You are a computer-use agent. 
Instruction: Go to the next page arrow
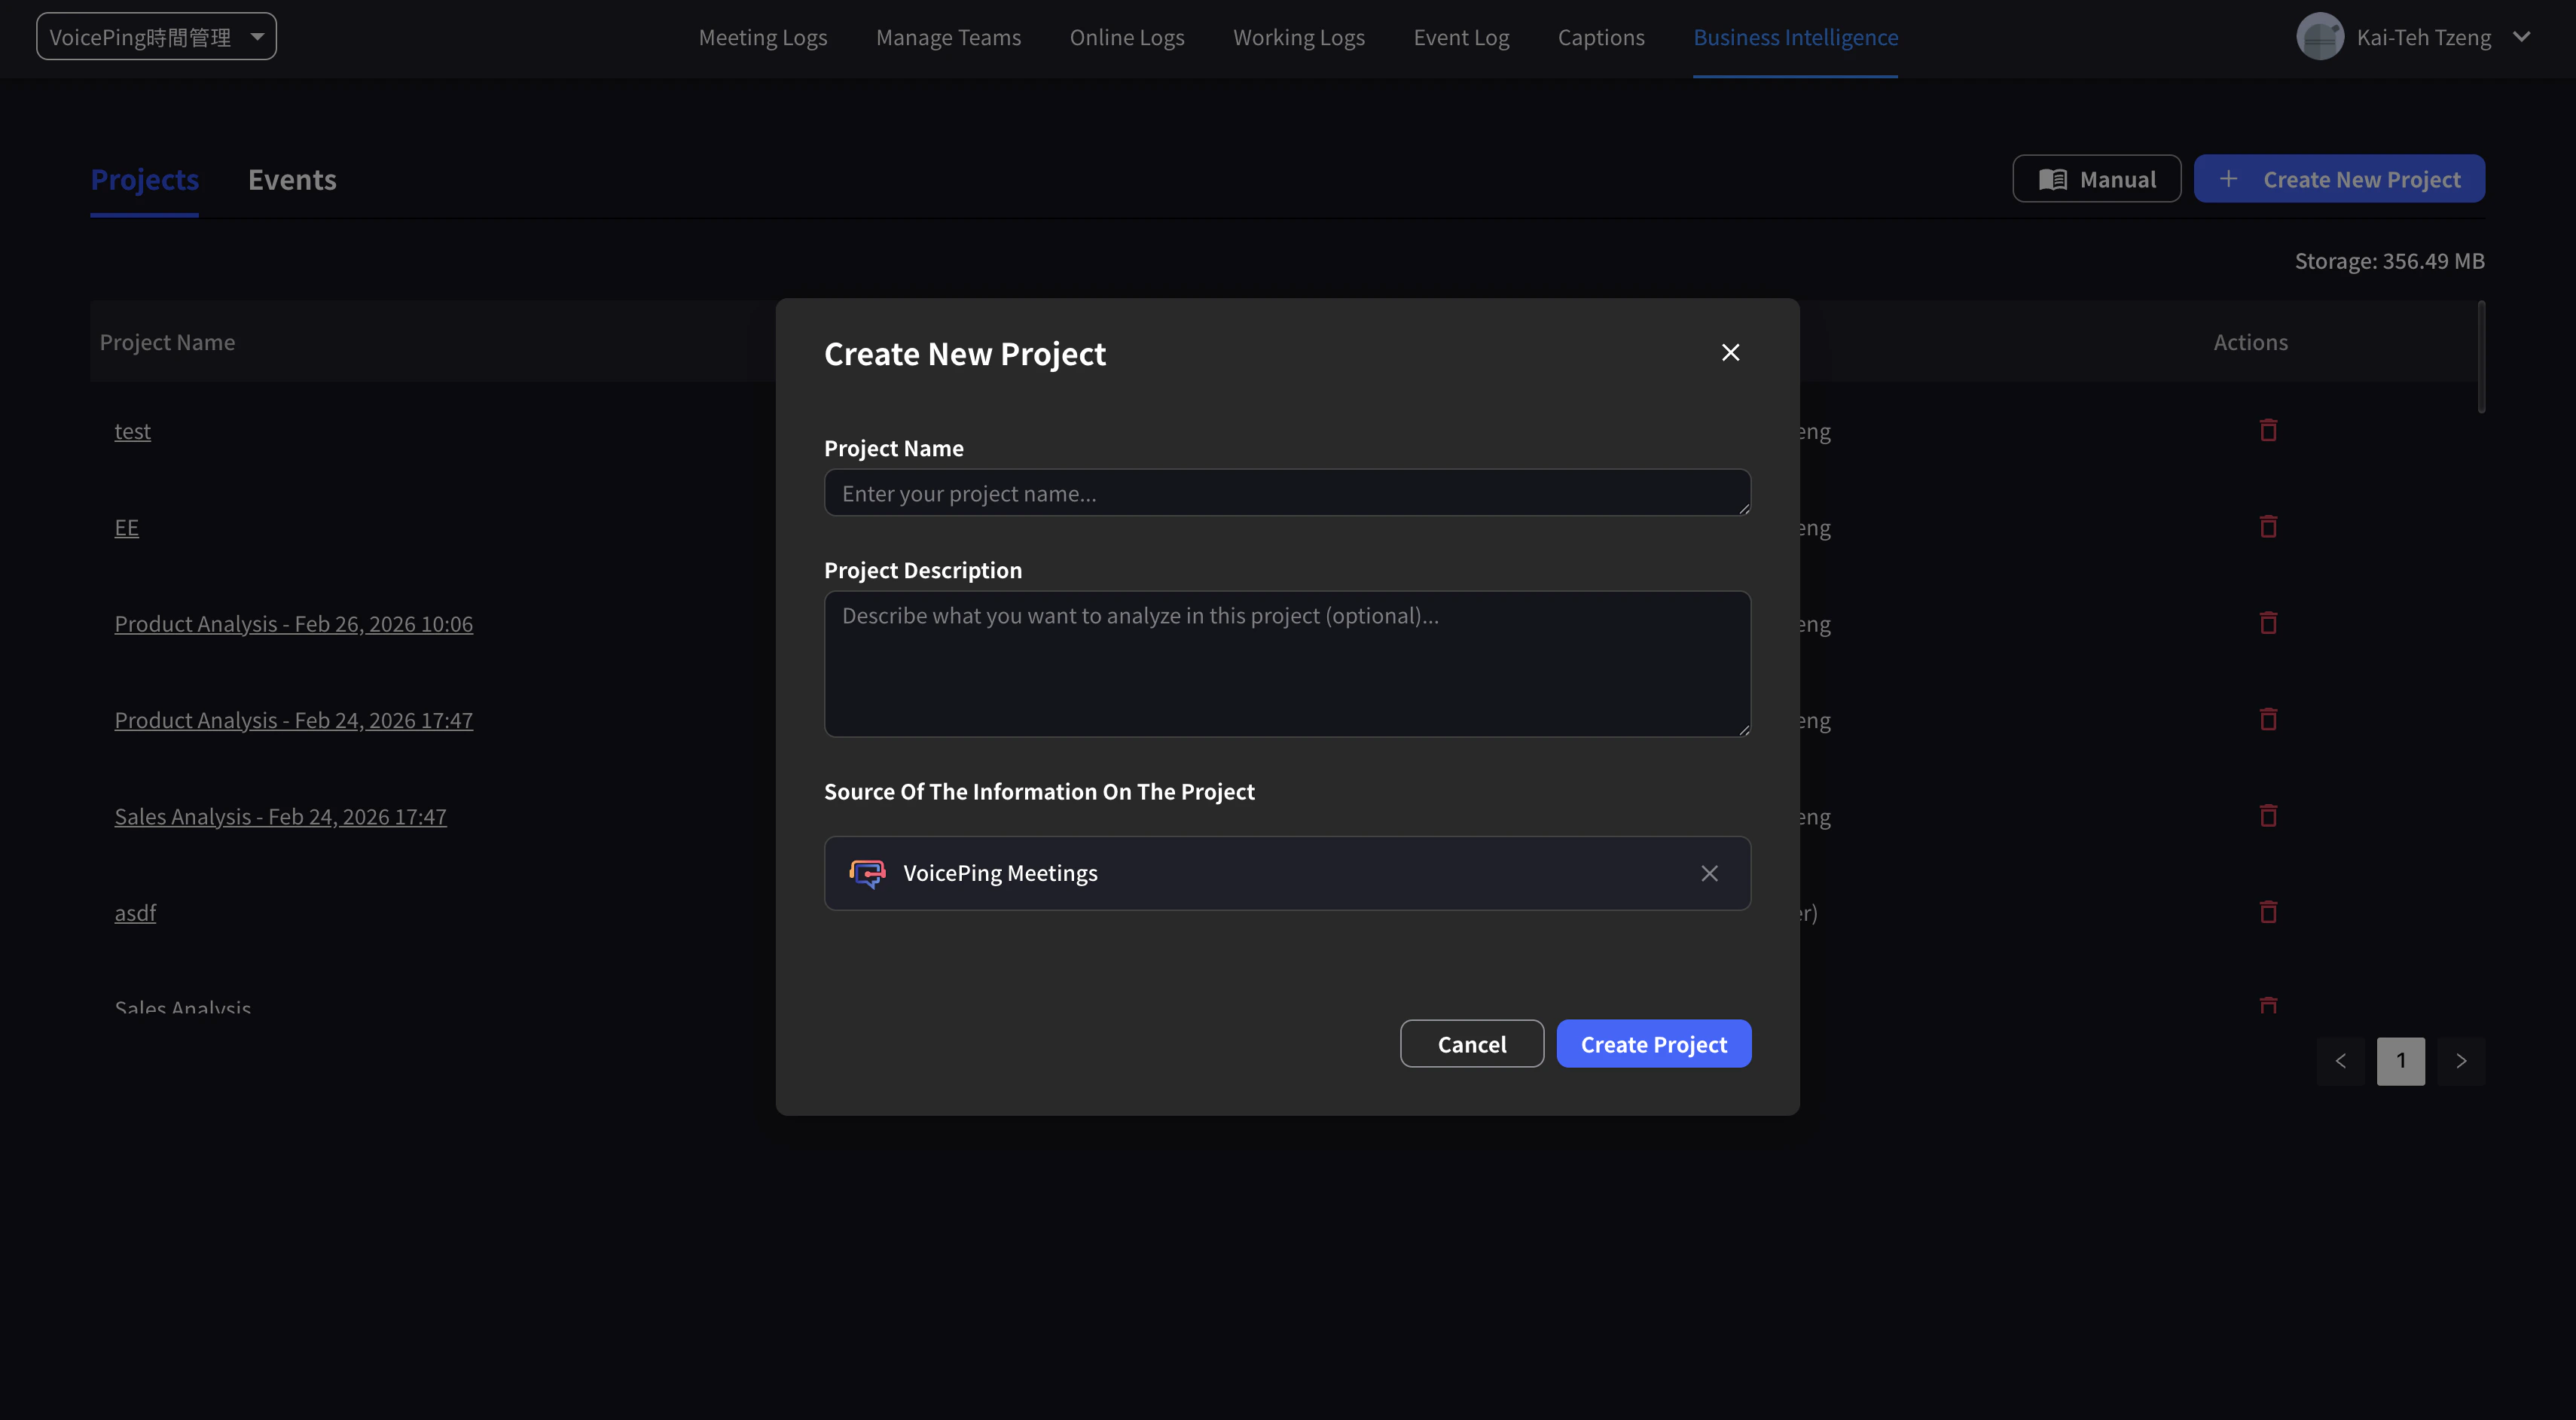click(x=2461, y=1062)
